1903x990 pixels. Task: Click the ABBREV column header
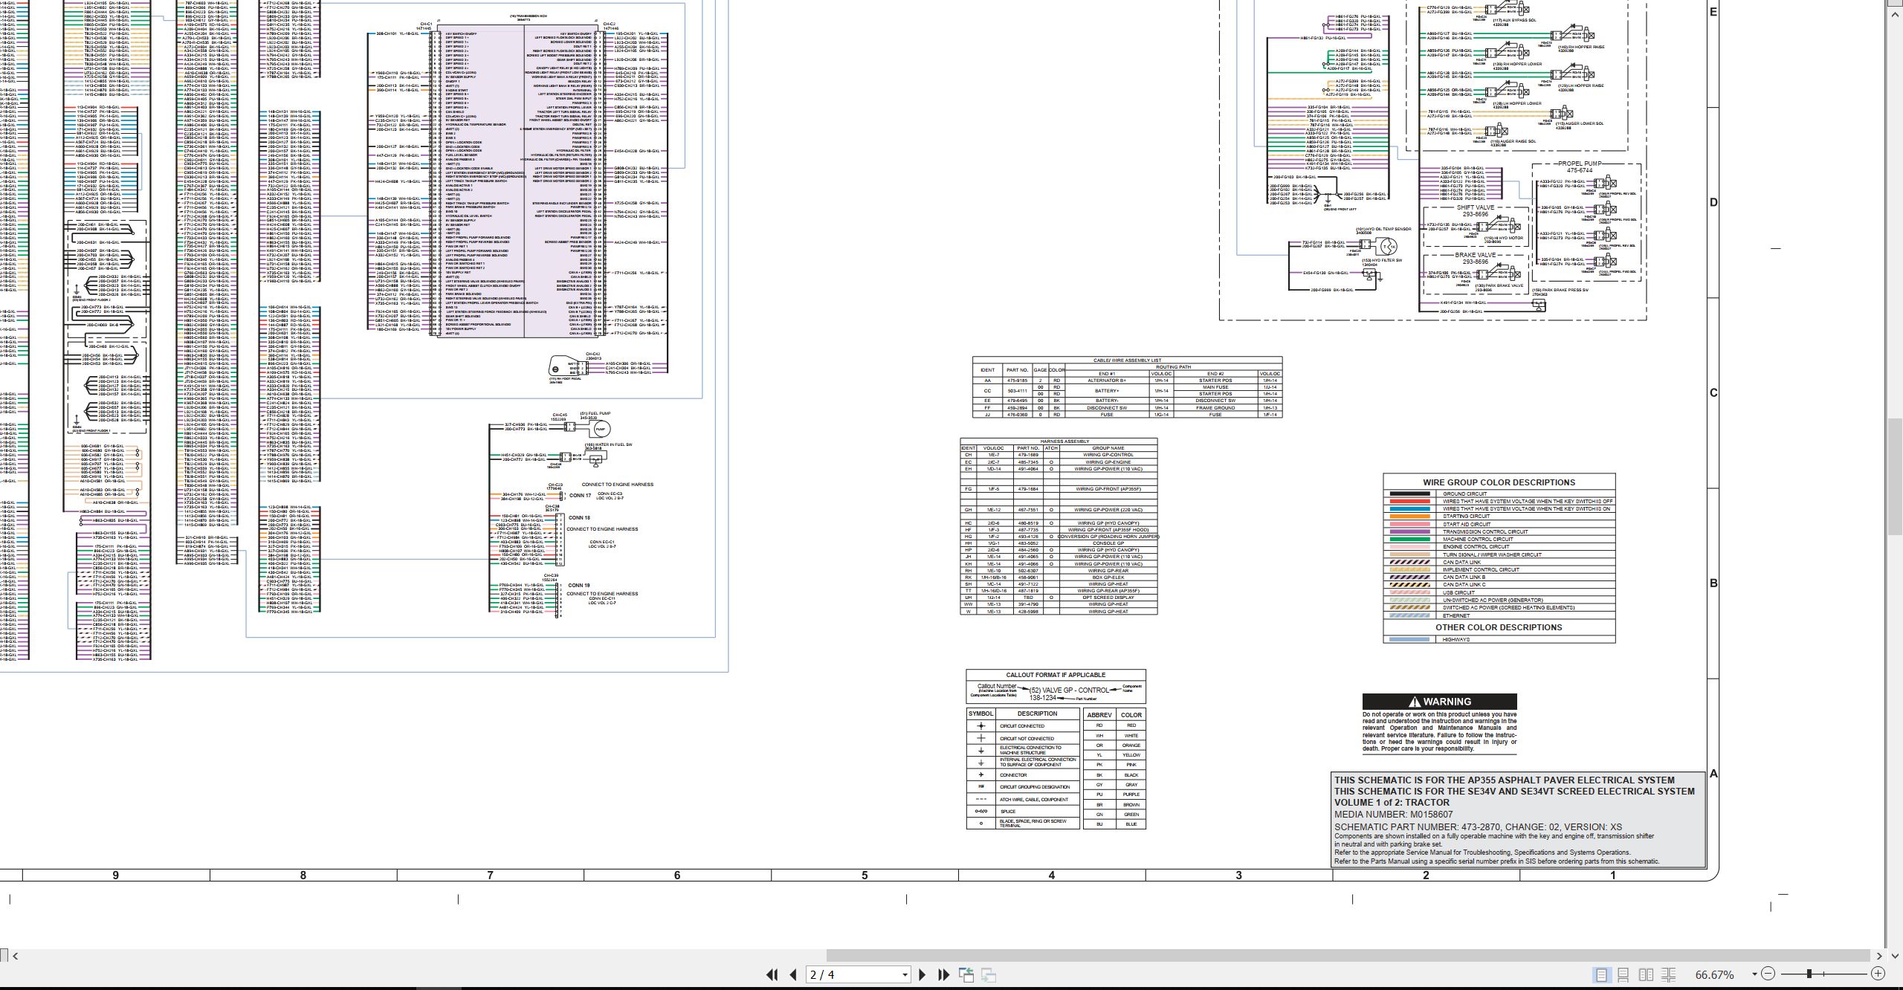[x=1099, y=715]
